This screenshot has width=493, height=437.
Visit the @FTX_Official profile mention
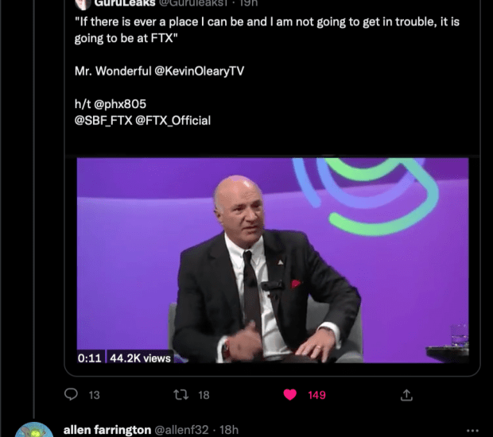[x=173, y=120]
